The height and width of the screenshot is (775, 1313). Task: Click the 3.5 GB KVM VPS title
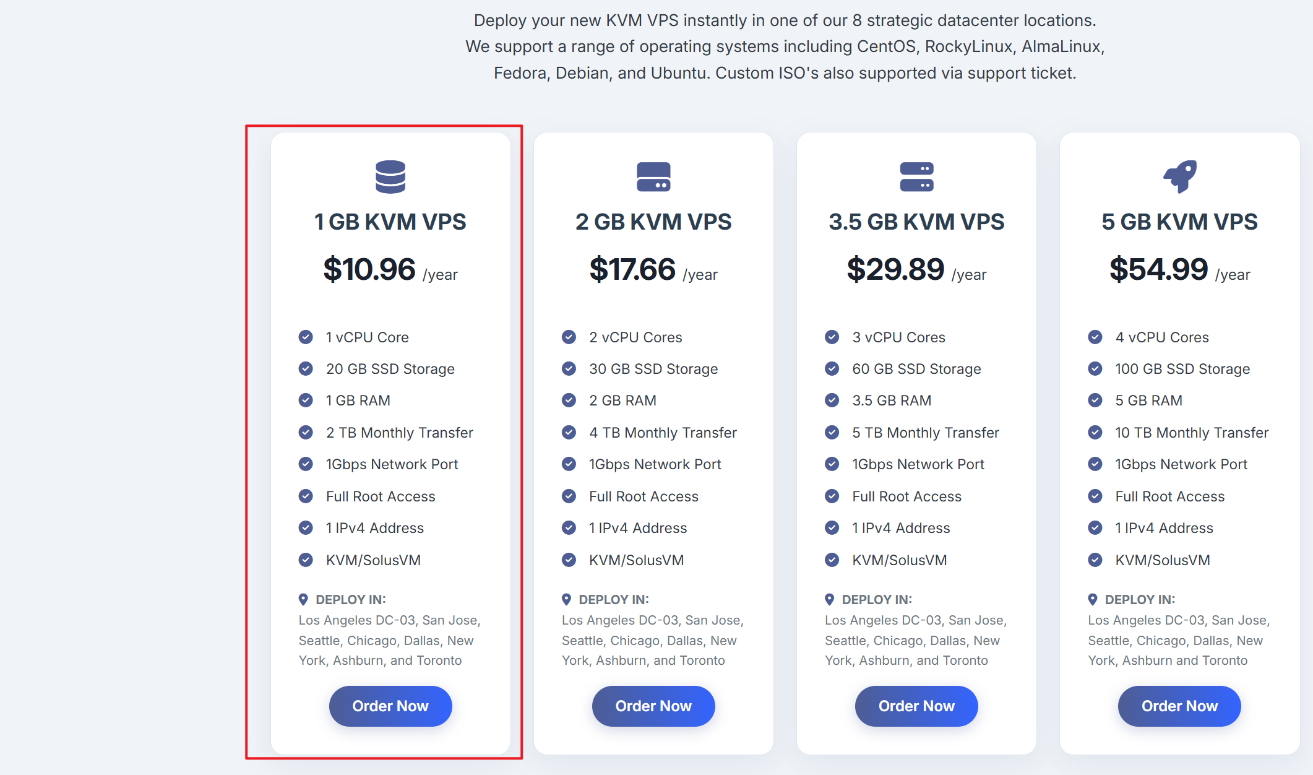point(916,222)
